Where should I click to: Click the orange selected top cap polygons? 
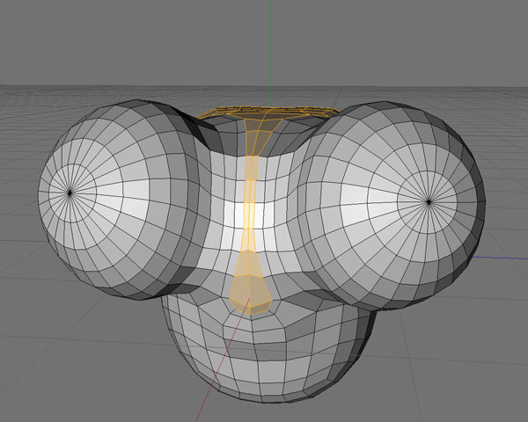pos(268,113)
